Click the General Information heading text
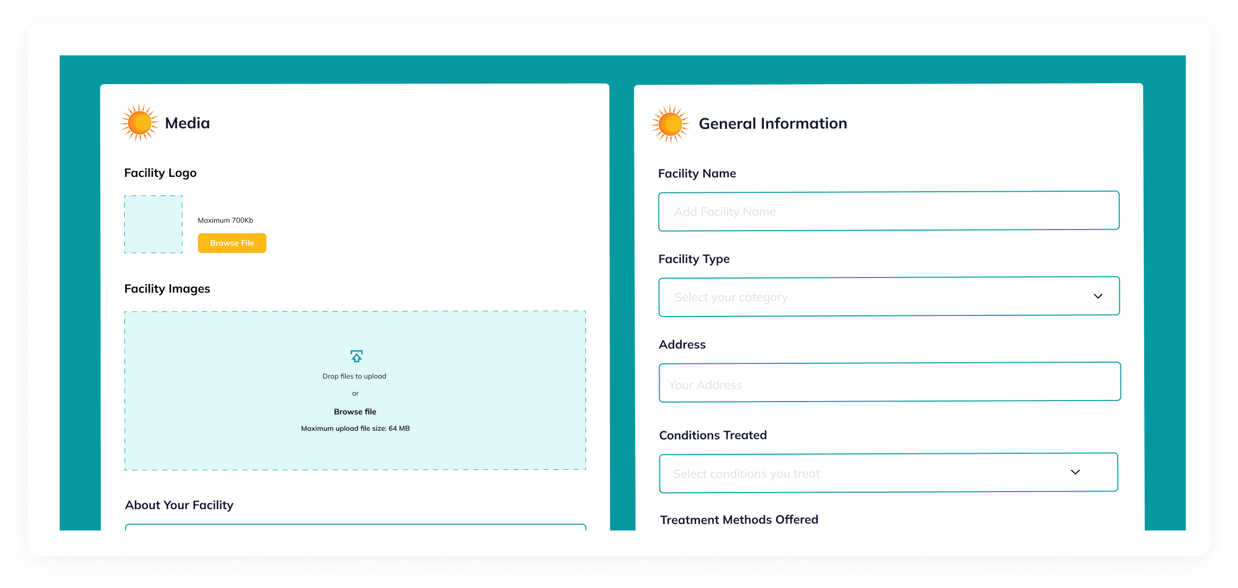The height and width of the screenshot is (588, 1238). [x=772, y=124]
